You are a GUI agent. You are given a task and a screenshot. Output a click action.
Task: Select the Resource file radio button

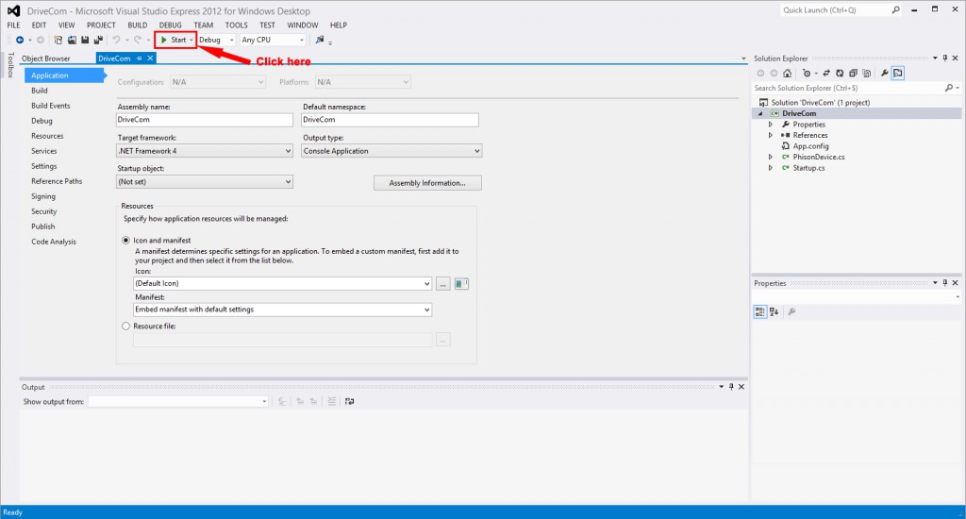tap(125, 326)
